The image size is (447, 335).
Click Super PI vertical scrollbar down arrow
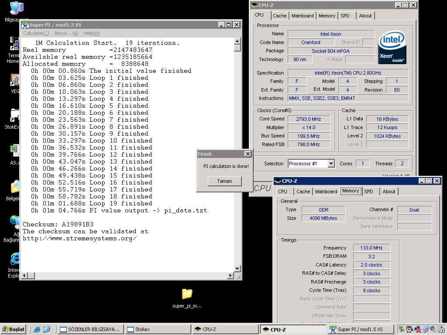(237, 268)
